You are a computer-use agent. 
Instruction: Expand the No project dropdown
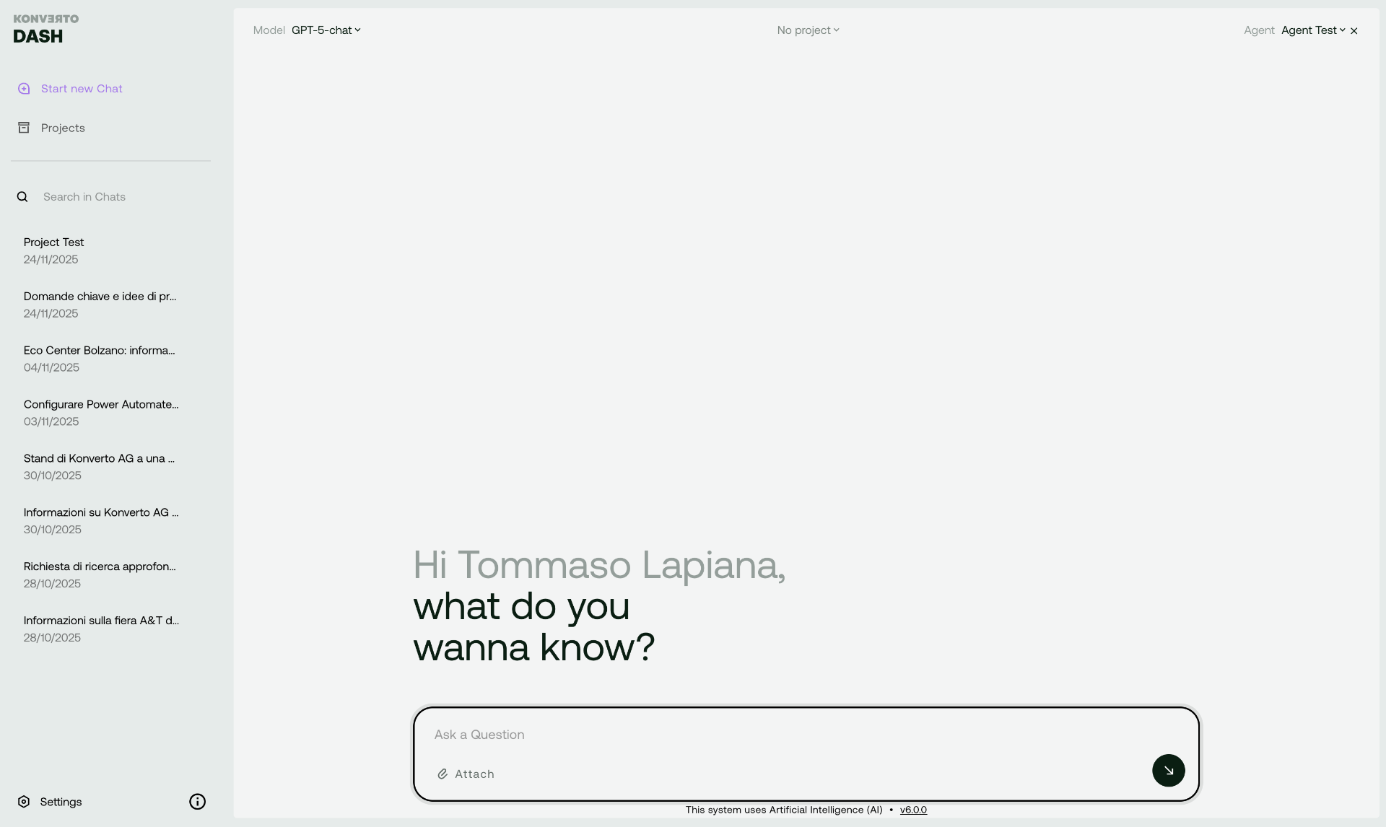808,30
